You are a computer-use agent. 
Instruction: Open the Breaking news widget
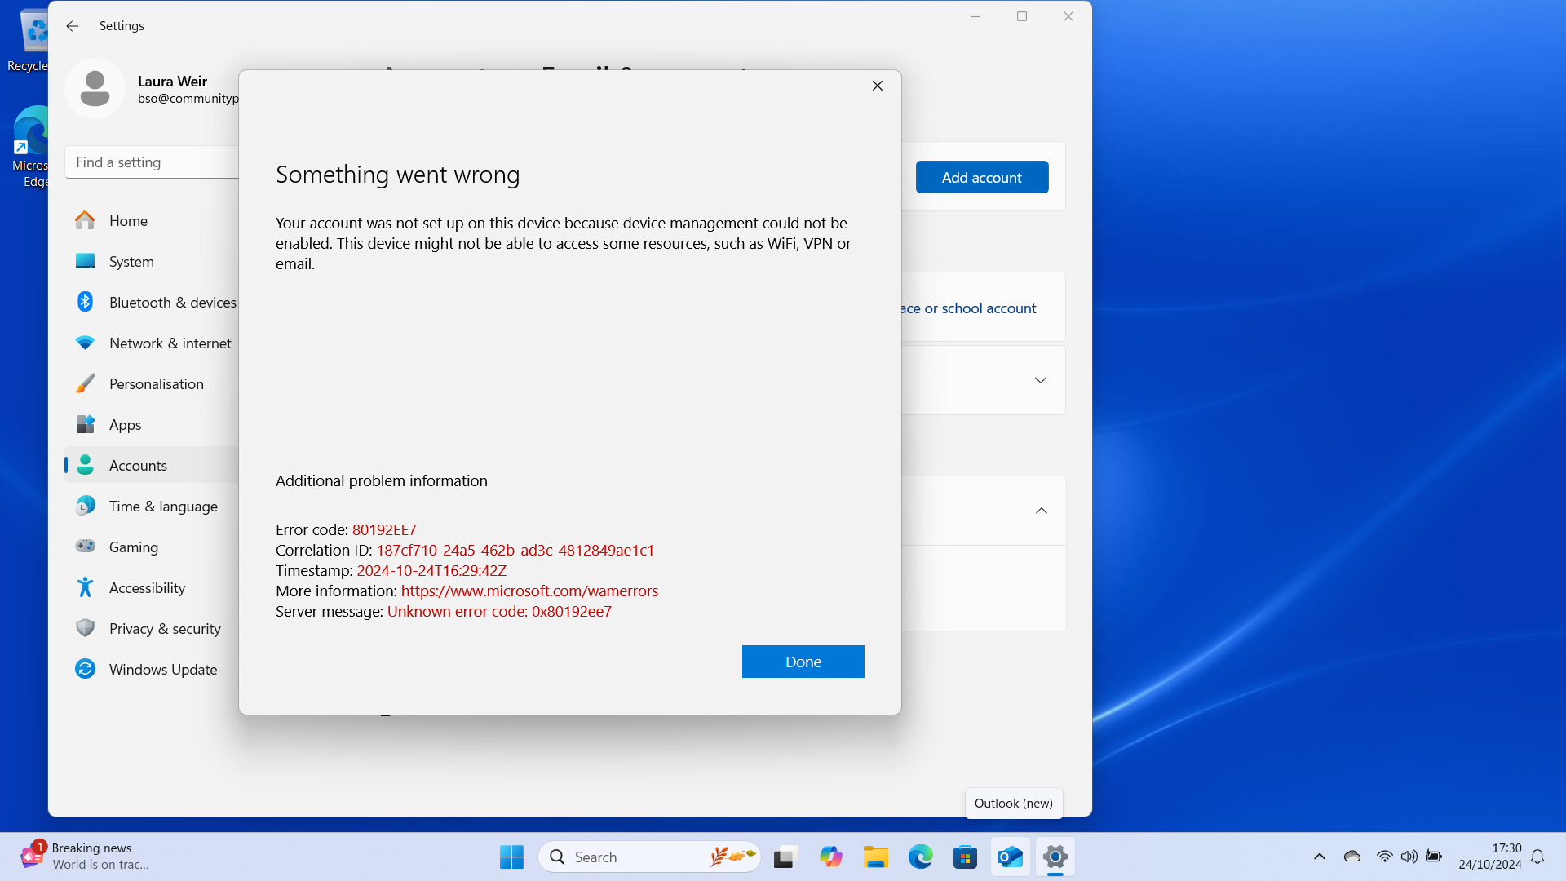86,857
